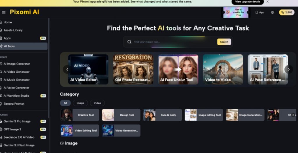Screen dimensions: 298x153
Task: Open the language globe icon
Action: (272, 12)
